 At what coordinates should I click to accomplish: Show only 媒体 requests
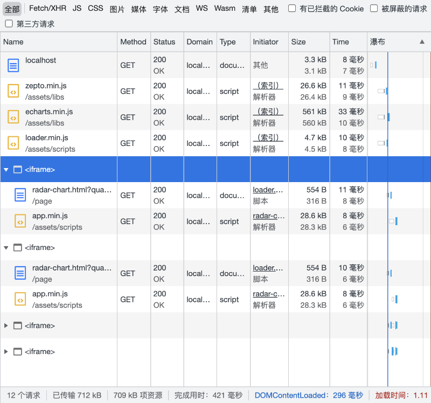139,9
